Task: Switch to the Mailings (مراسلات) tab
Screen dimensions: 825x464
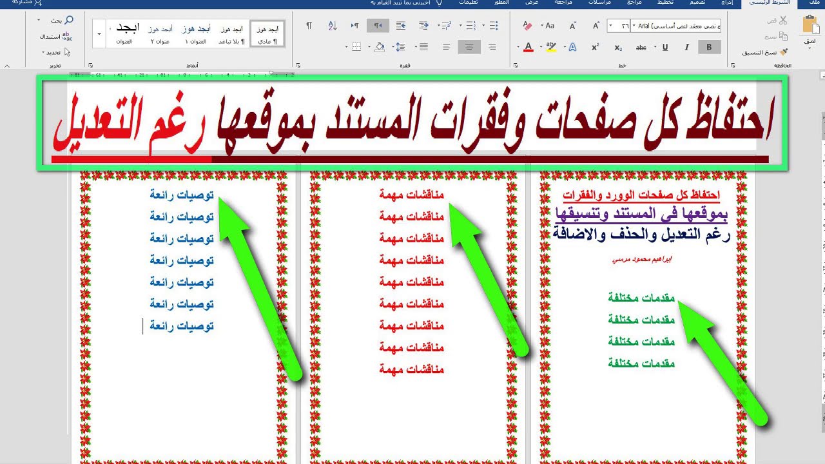Action: tap(599, 3)
